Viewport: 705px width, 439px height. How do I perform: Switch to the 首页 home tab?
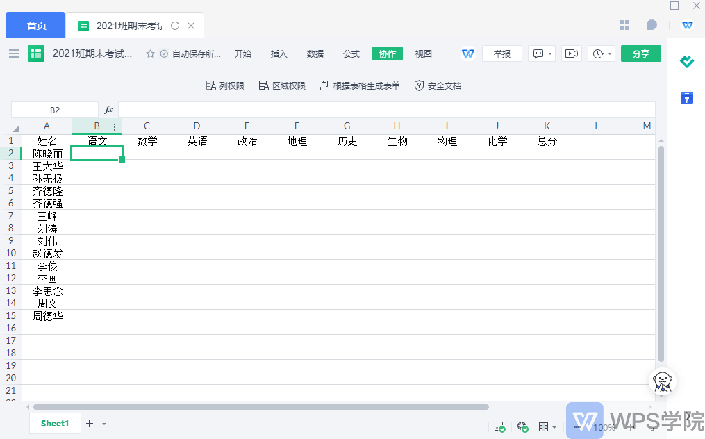pyautogui.click(x=36, y=26)
